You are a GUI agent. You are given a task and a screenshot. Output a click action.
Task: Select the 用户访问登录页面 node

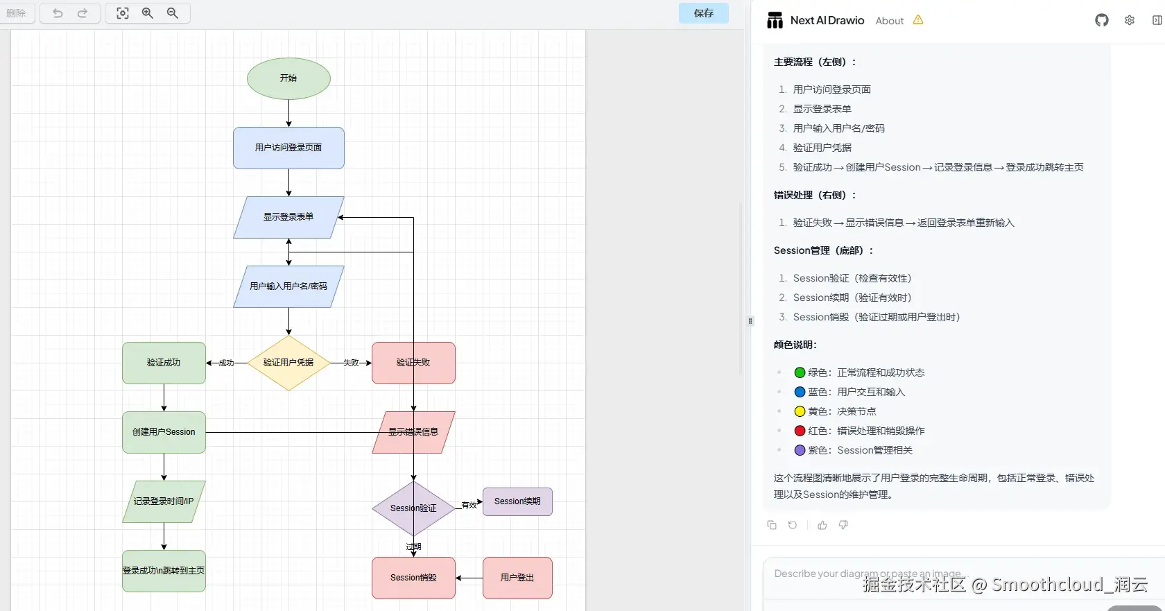point(288,148)
